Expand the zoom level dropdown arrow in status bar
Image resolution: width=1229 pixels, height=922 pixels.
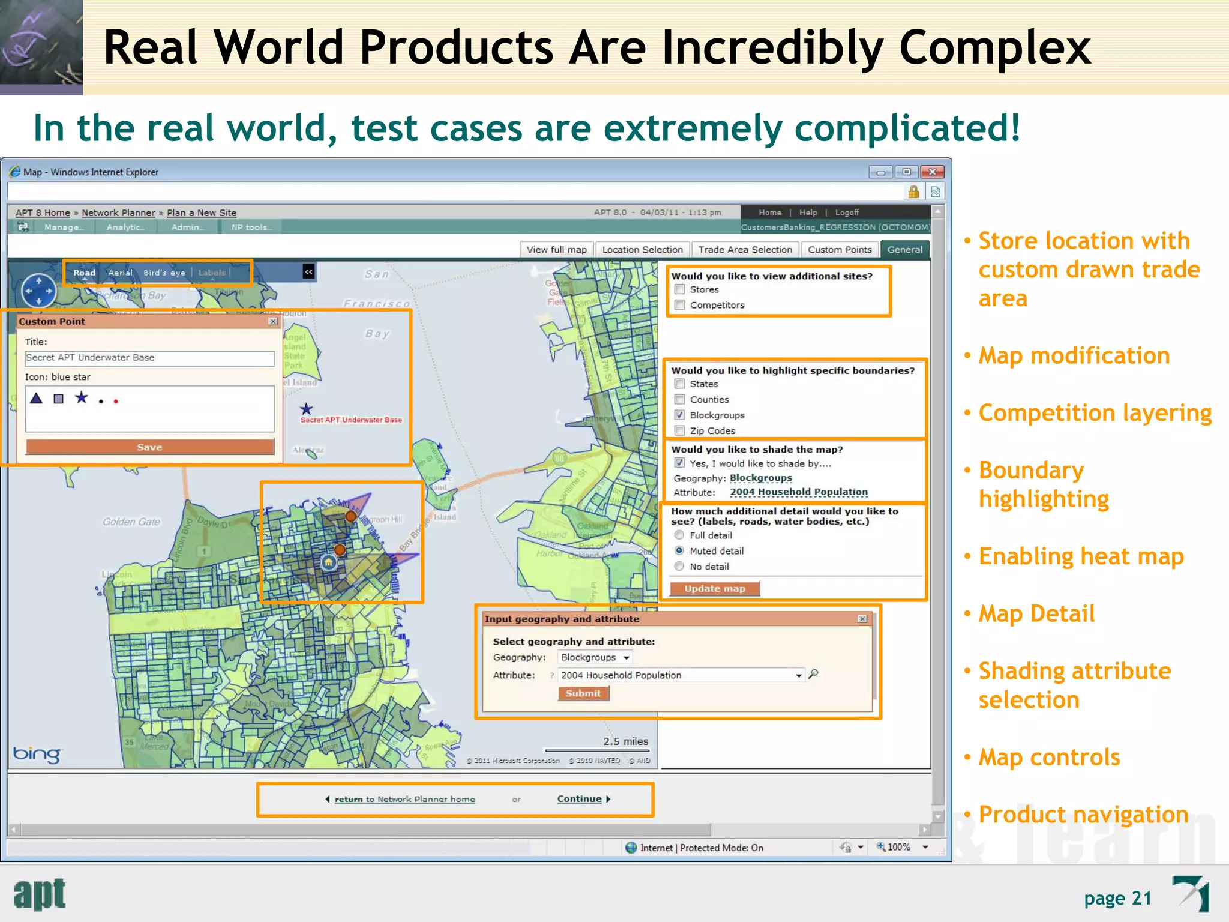pos(925,847)
